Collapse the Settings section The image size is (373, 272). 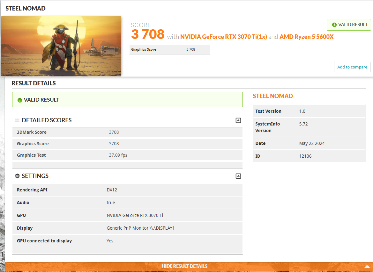[238, 176]
